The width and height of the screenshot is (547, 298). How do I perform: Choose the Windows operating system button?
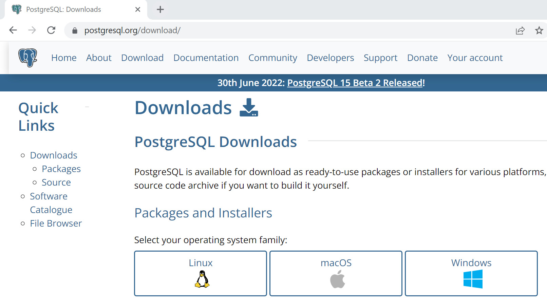click(471, 273)
